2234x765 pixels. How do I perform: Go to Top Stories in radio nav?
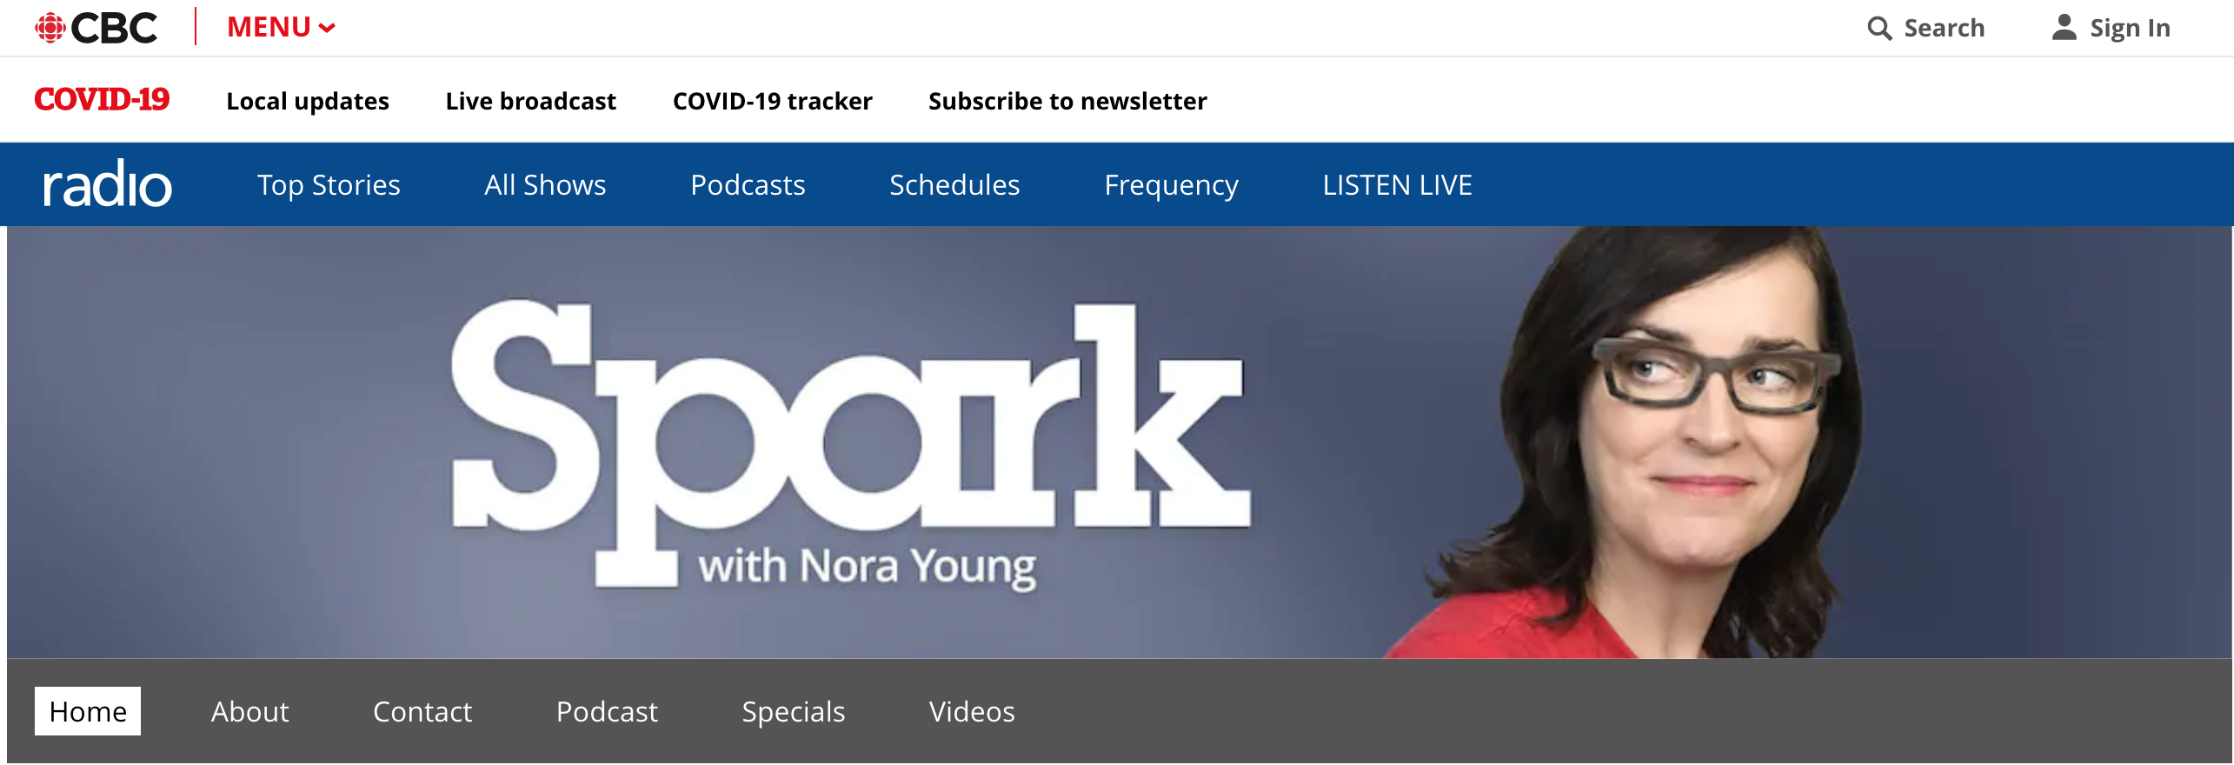(329, 185)
